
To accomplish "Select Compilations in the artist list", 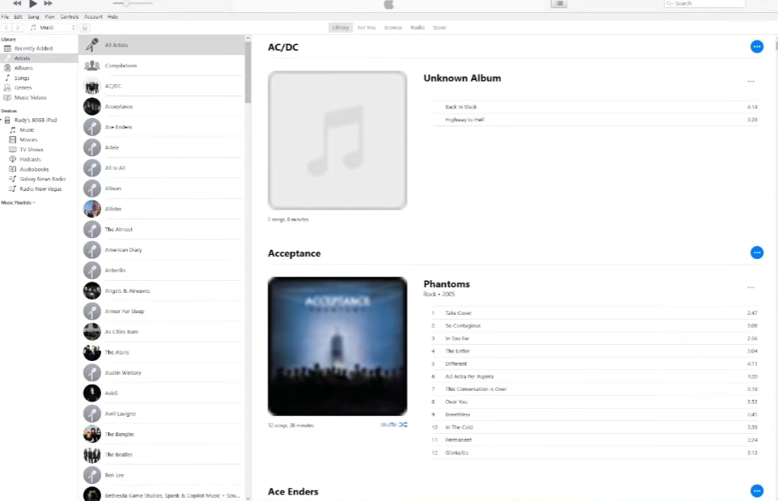I will (x=162, y=66).
